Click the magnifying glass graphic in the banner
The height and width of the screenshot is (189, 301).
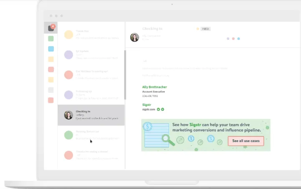coord(168,140)
